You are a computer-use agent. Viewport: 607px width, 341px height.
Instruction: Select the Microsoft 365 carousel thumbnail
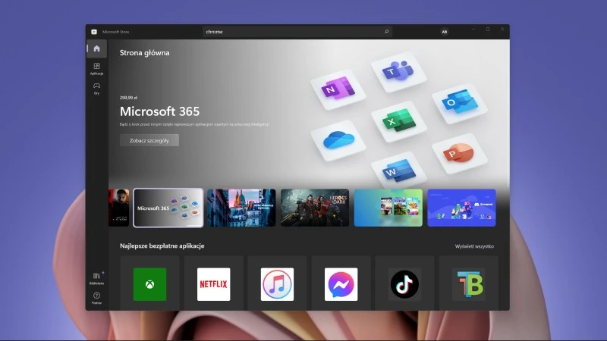pyautogui.click(x=168, y=208)
